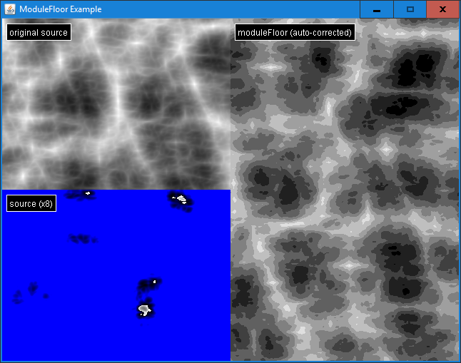Click the "ModuleFloor Example" window title text
The height and width of the screenshot is (363, 461).
coord(60,9)
